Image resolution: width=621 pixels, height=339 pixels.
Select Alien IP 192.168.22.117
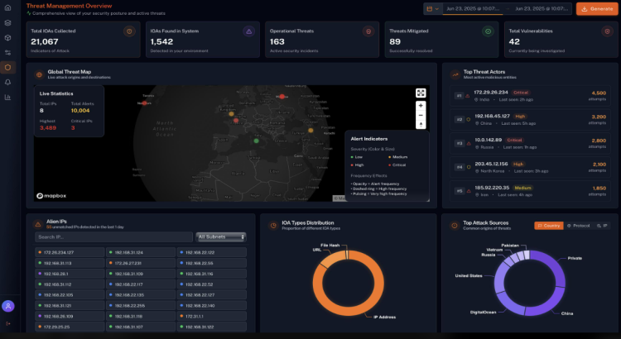[141, 284]
